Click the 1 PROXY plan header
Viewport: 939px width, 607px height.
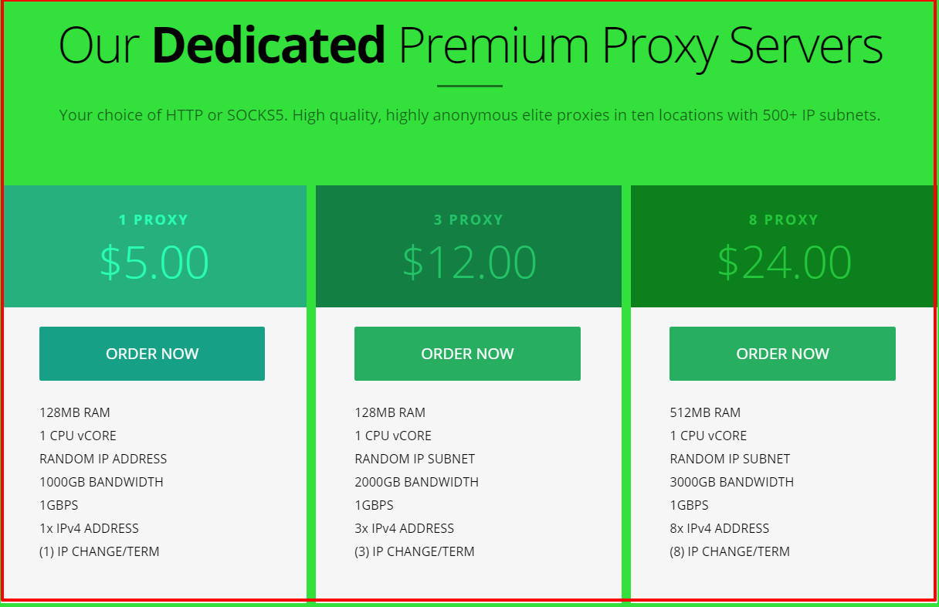[153, 219]
